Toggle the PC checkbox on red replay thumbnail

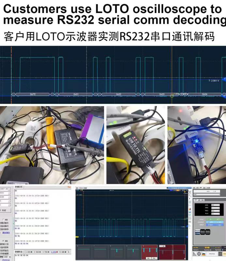(x=160, y=246)
